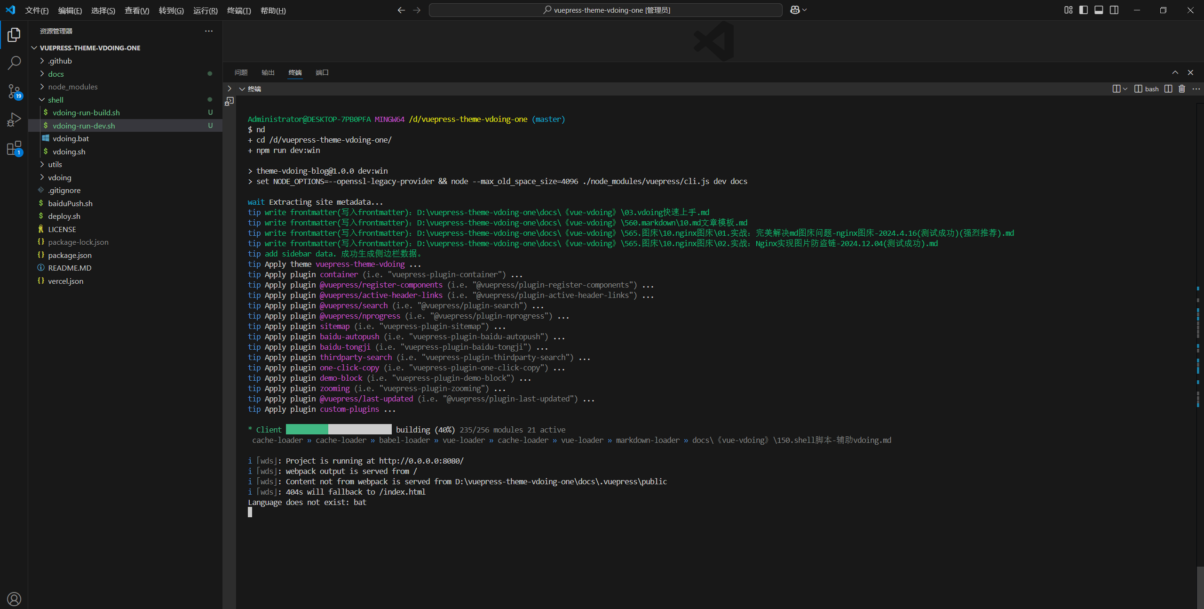Open package.json file
Image resolution: width=1204 pixels, height=609 pixels.
click(125, 255)
